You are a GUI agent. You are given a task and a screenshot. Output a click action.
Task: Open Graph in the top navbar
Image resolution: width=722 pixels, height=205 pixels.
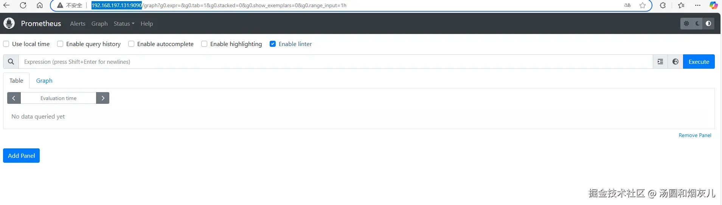point(99,23)
